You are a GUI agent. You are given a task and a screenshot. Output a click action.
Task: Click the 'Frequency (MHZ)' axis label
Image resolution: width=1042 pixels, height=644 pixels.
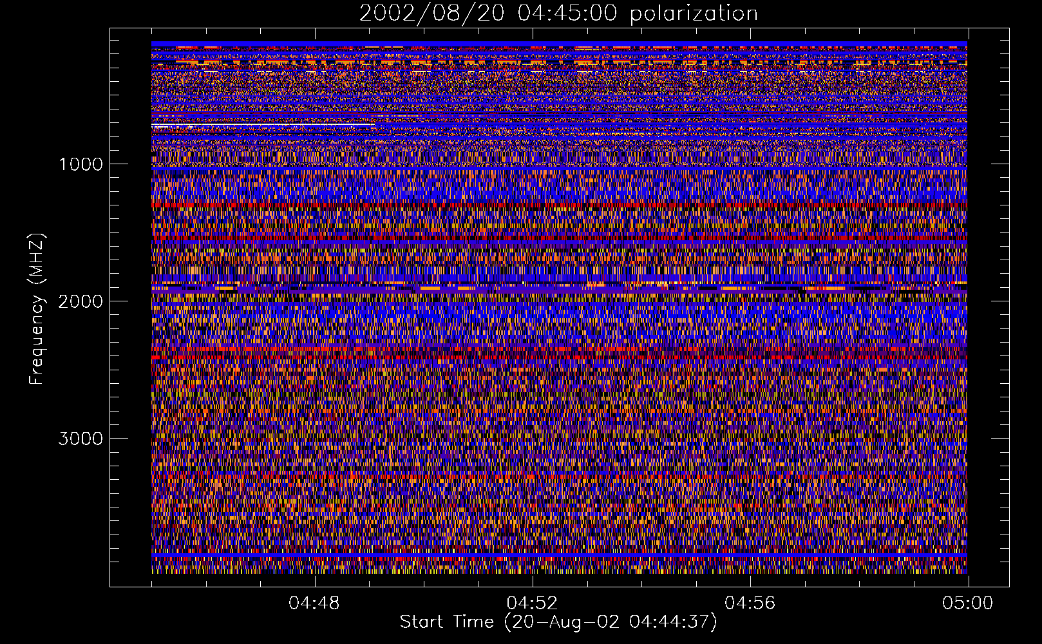pos(37,309)
